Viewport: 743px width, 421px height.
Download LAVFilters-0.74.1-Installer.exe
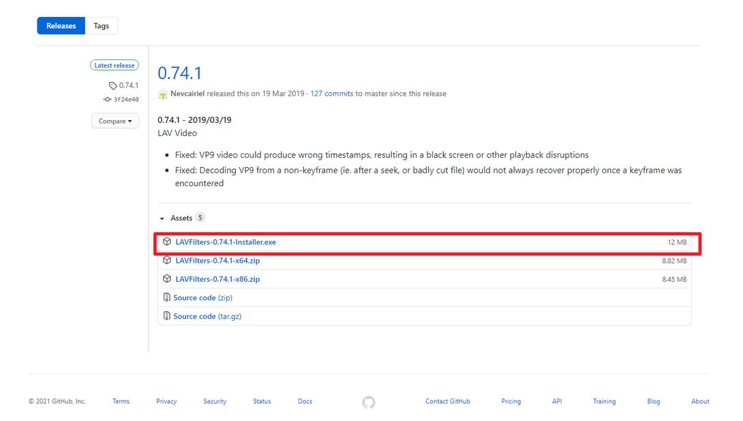point(226,242)
